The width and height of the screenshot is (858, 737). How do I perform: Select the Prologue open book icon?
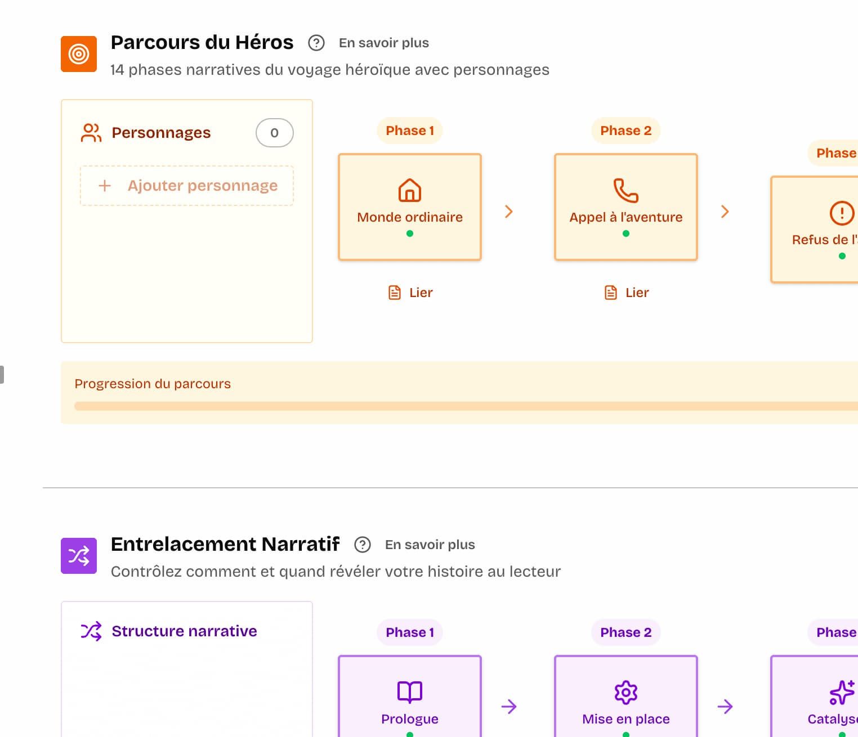point(409,693)
